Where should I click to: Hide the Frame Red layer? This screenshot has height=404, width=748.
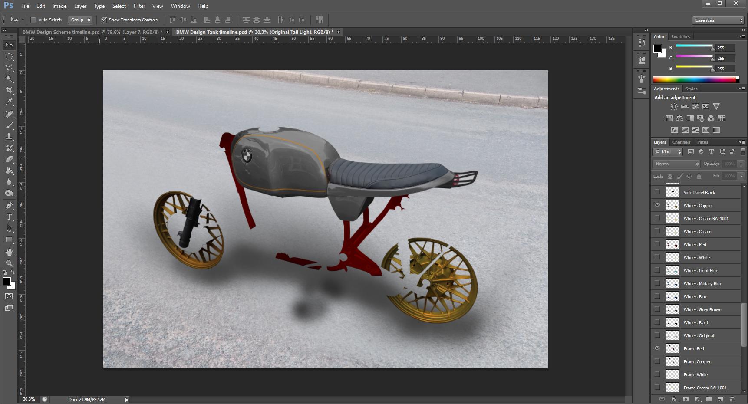[657, 348]
